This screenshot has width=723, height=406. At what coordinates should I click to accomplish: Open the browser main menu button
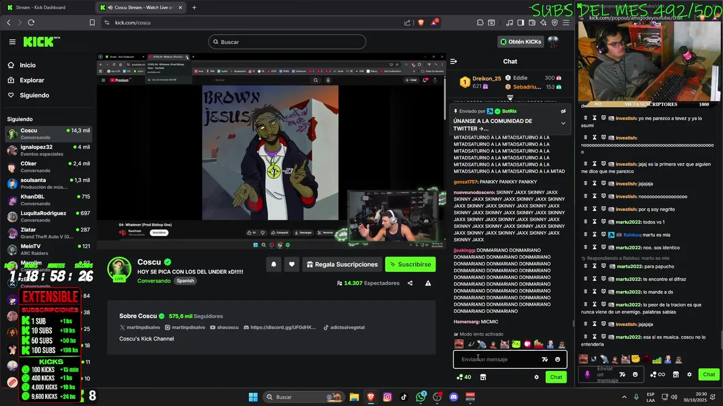(567, 23)
